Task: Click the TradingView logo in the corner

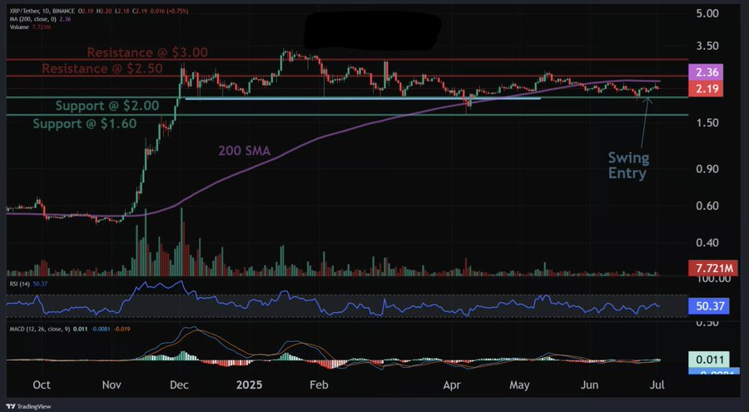Action: click(30, 406)
